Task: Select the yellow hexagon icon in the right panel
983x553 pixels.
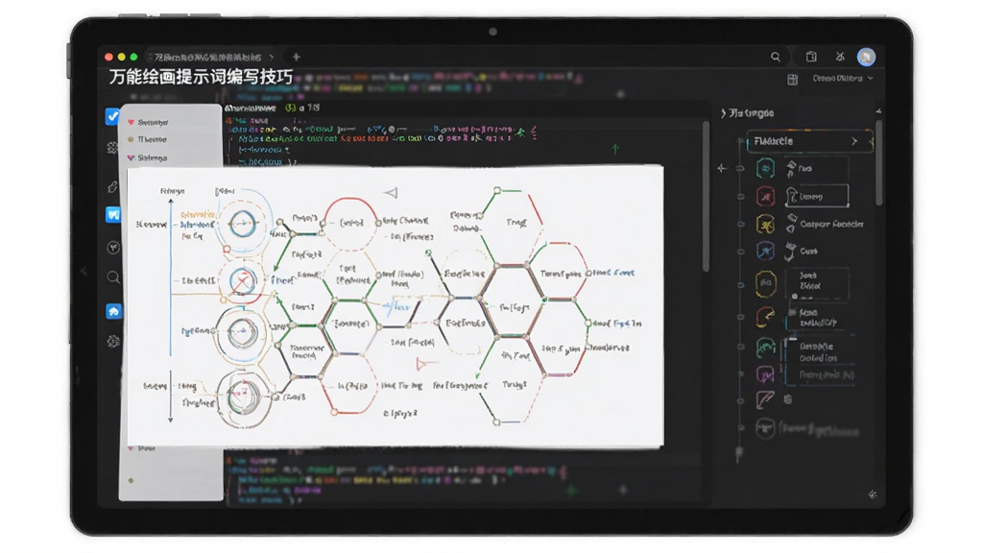Action: pyautogui.click(x=765, y=283)
